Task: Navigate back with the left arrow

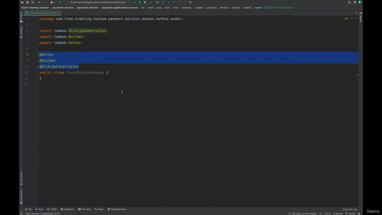Action: tap(39, 2)
